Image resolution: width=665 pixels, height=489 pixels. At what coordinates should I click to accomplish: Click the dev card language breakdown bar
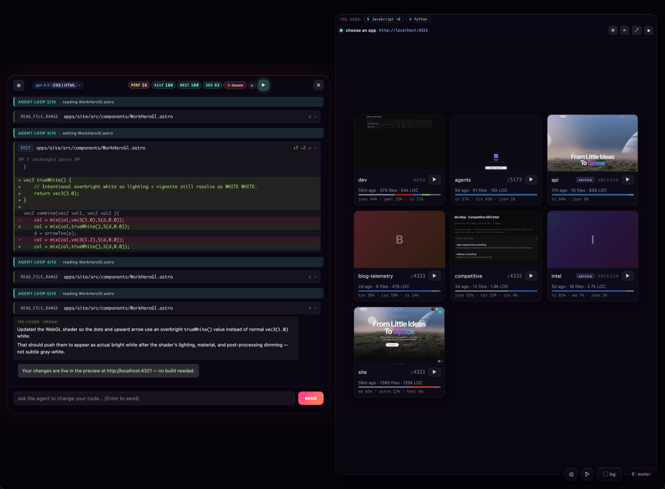pos(399,194)
